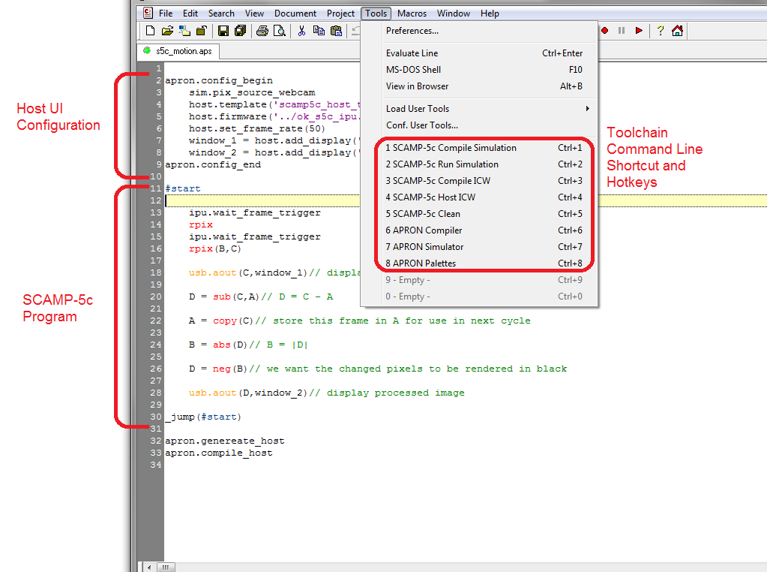Run 1 SCAMP-5c Compile Simulation tool
The height and width of the screenshot is (572, 767).
(x=479, y=148)
